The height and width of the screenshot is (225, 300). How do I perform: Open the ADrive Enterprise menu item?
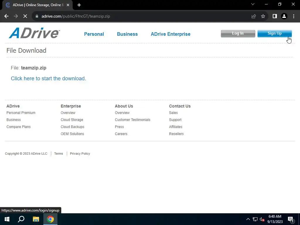coord(171,34)
